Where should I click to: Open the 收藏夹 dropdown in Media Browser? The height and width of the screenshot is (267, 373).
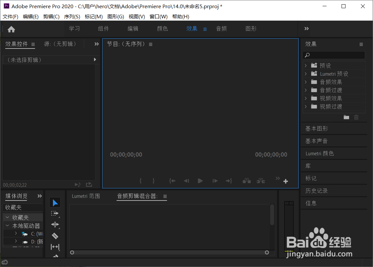point(23,207)
